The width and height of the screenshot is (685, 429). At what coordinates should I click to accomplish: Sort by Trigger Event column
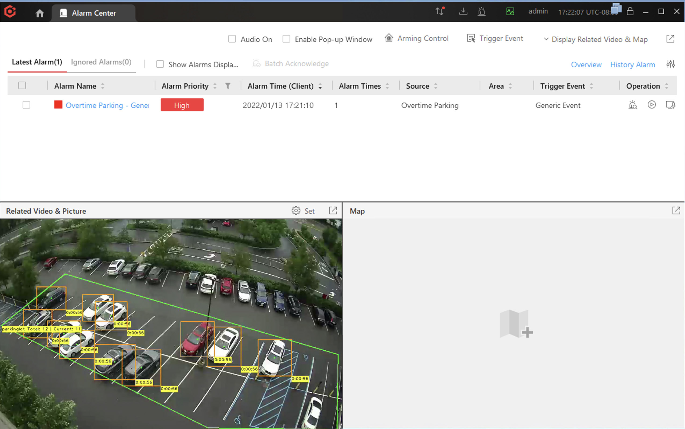(592, 86)
